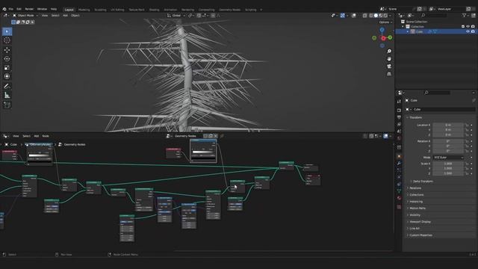Image resolution: width=478 pixels, height=269 pixels.
Task: Toggle show gizmo button in viewport header
Action: coord(343,15)
